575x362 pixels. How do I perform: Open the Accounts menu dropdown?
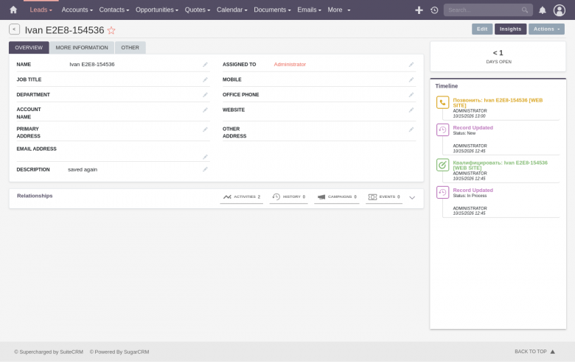[x=77, y=10]
